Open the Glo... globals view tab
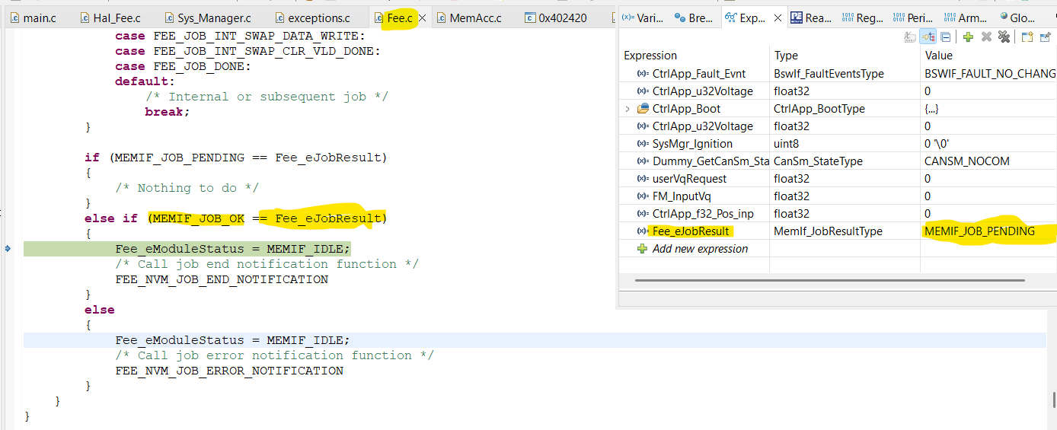1057x430 pixels. 1017,18
